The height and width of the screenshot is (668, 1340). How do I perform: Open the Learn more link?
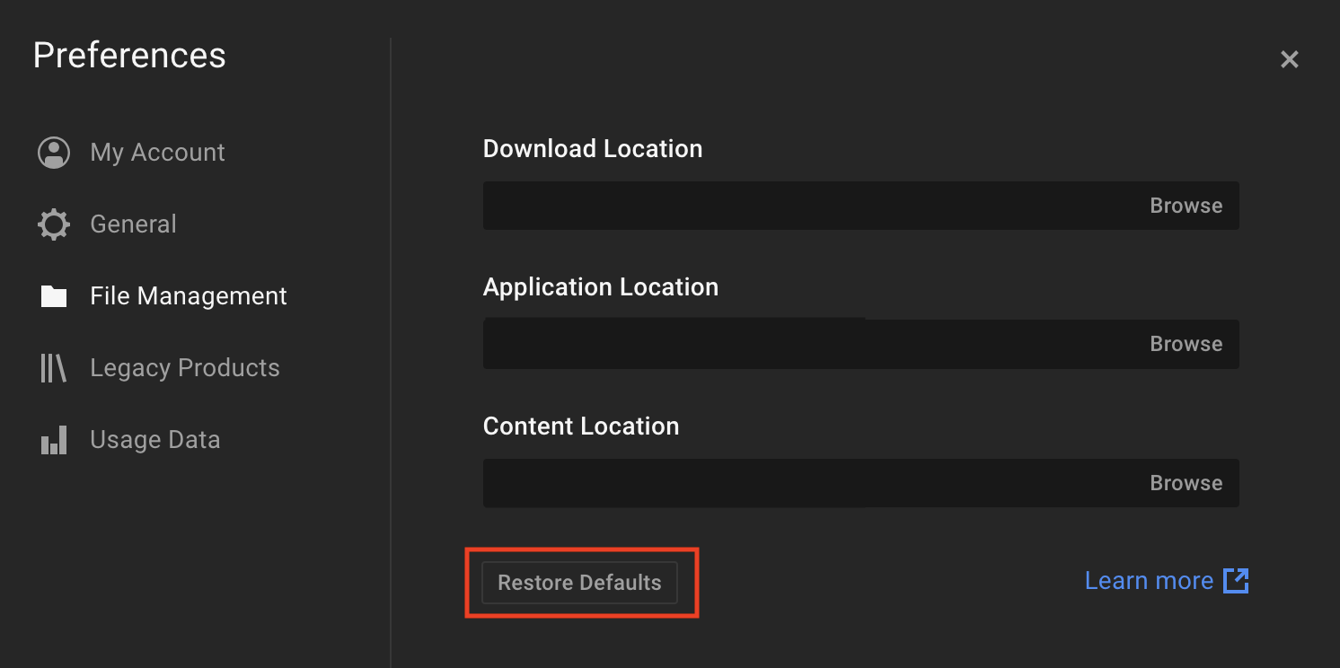coord(1149,580)
